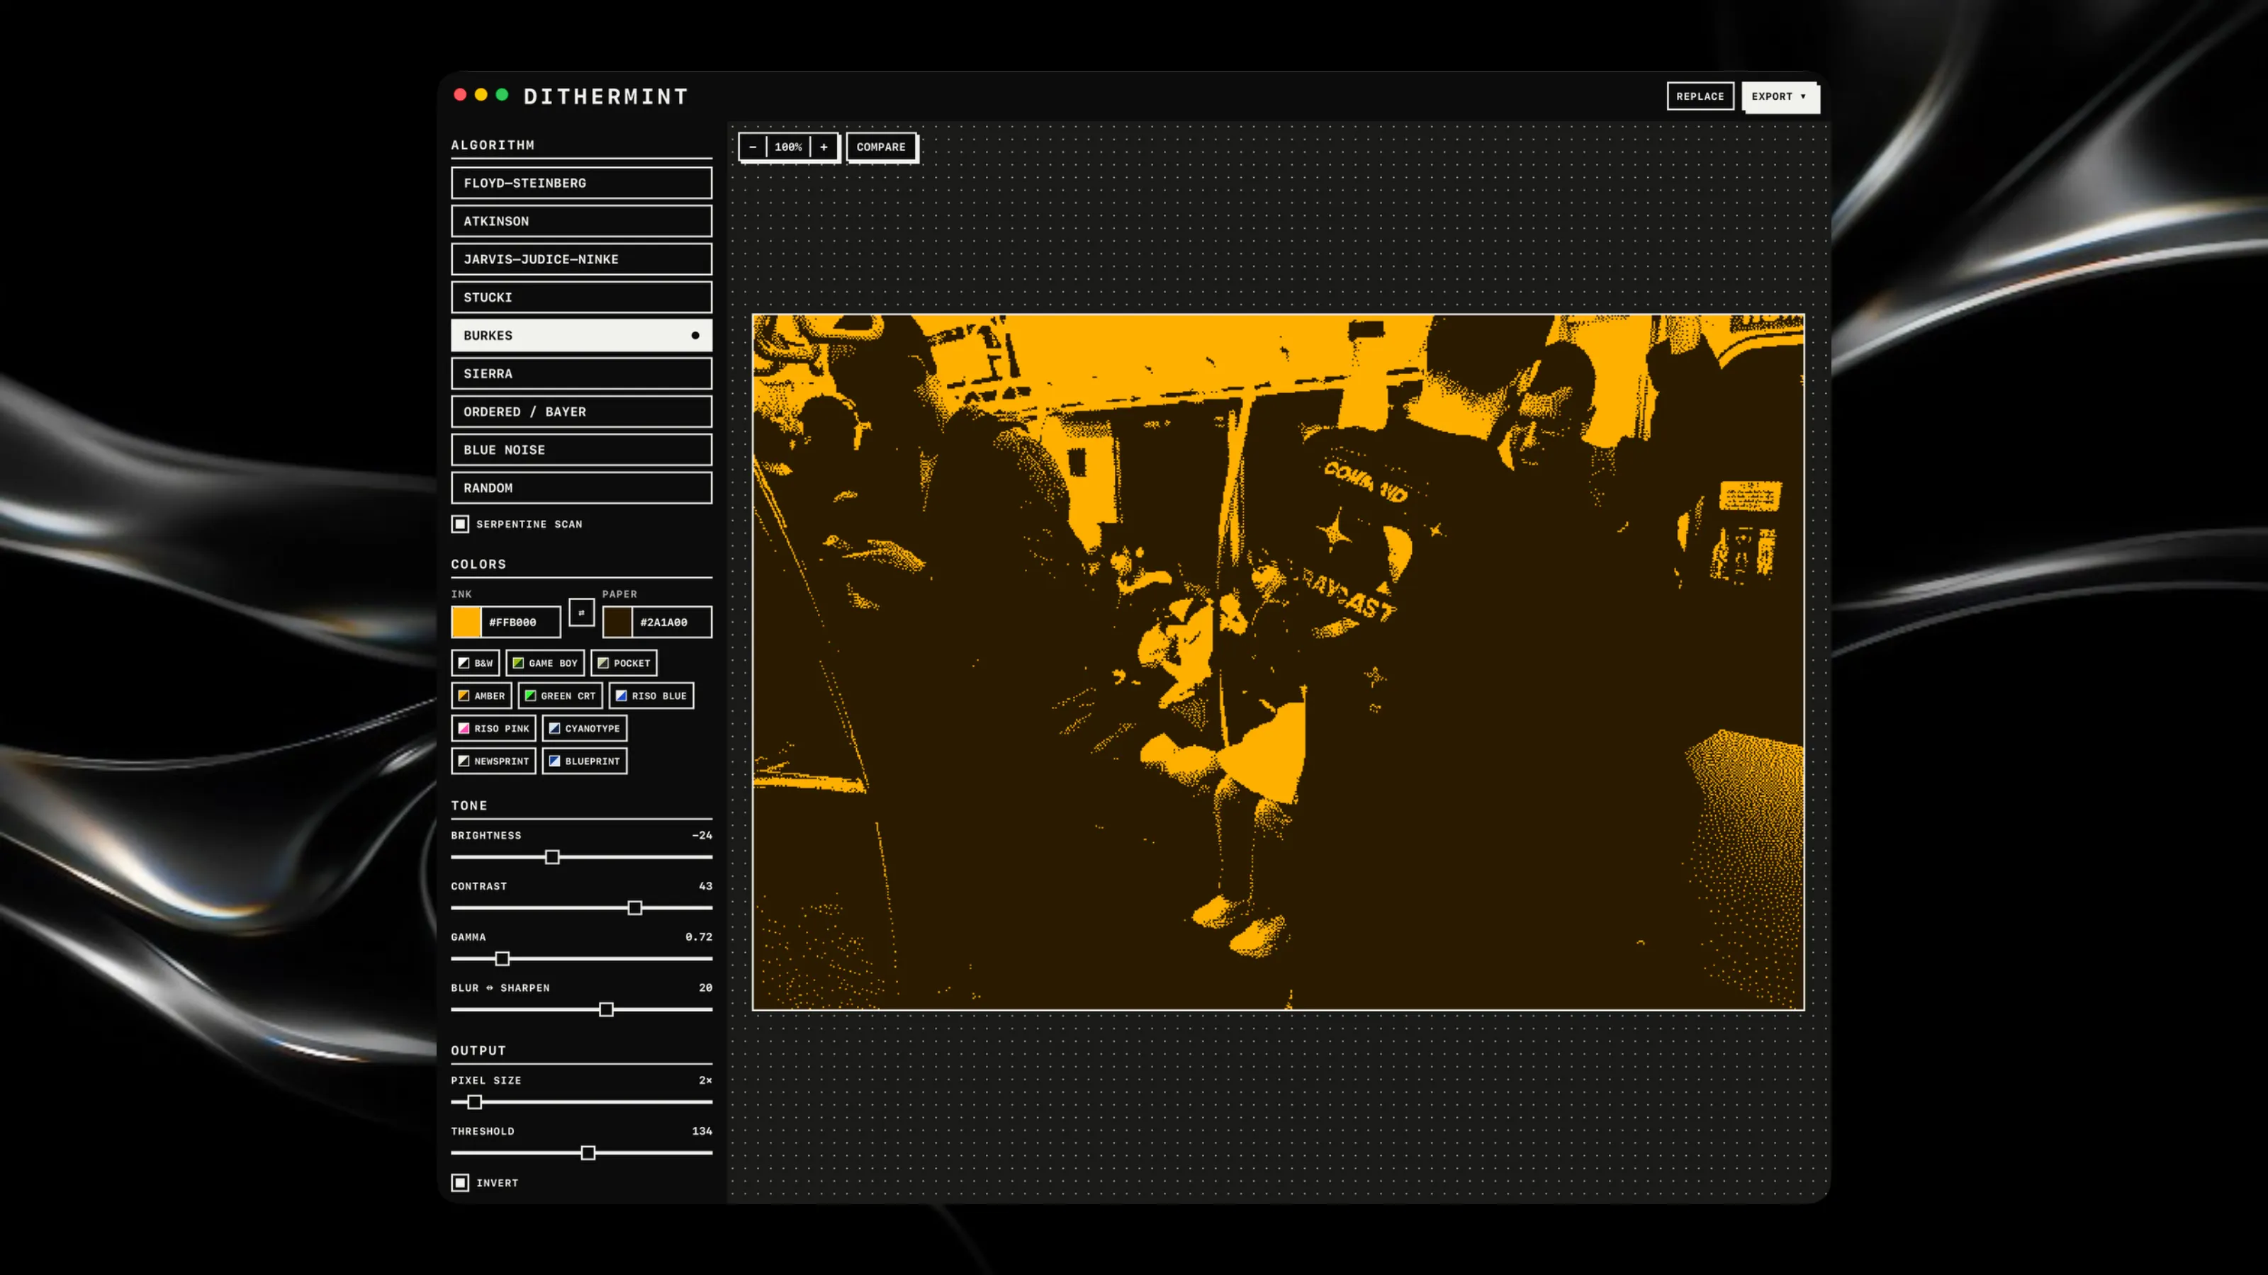The height and width of the screenshot is (1275, 2268).
Task: Click the Threshold value 134
Action: (x=702, y=1130)
